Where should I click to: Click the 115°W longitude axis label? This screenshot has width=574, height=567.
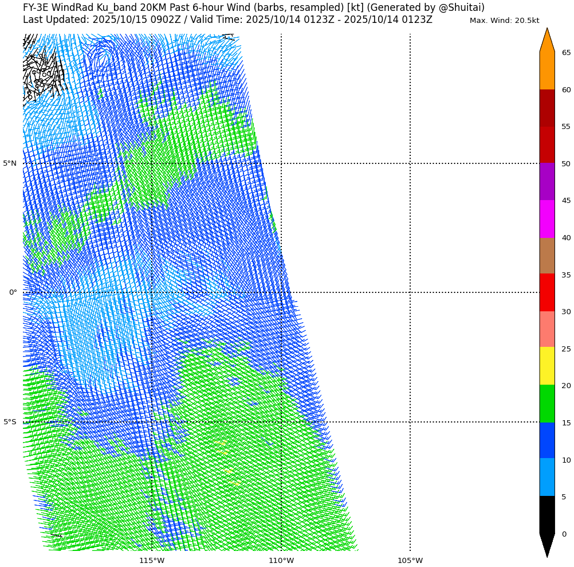pyautogui.click(x=152, y=560)
